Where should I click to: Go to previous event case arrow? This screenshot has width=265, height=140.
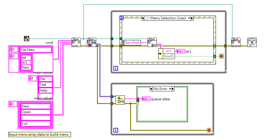click(143, 18)
